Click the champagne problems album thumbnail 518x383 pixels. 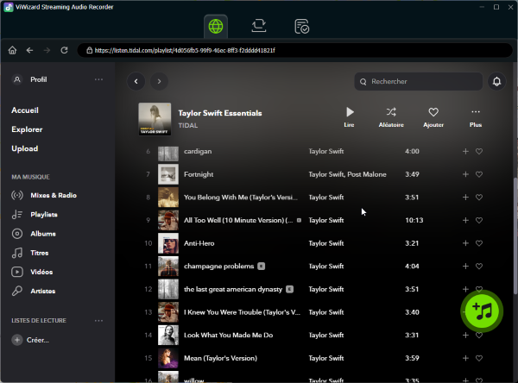[x=168, y=267]
